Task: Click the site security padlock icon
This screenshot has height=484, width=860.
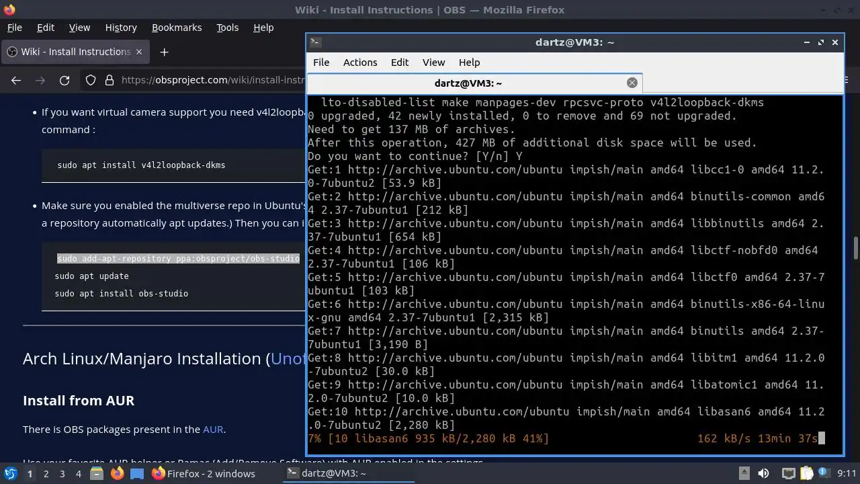Action: click(x=110, y=80)
